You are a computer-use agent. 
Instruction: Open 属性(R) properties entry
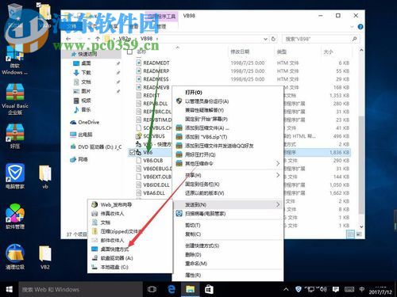click(x=193, y=275)
